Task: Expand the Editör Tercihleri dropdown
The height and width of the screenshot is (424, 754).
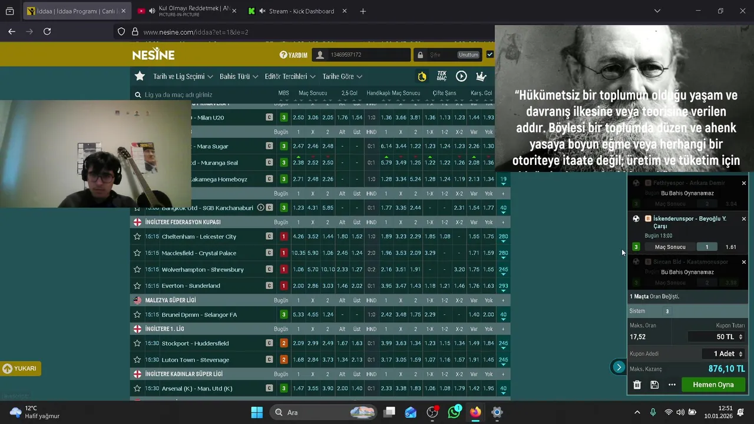Action: tap(290, 77)
